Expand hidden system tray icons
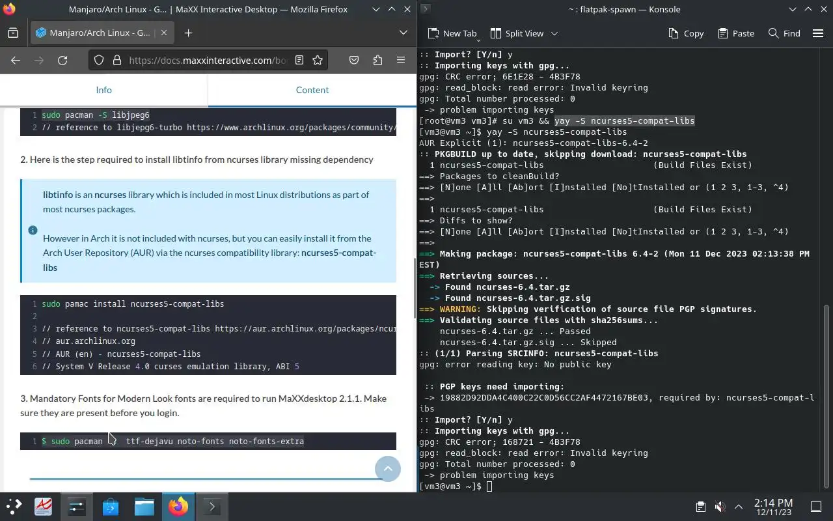 click(x=739, y=507)
